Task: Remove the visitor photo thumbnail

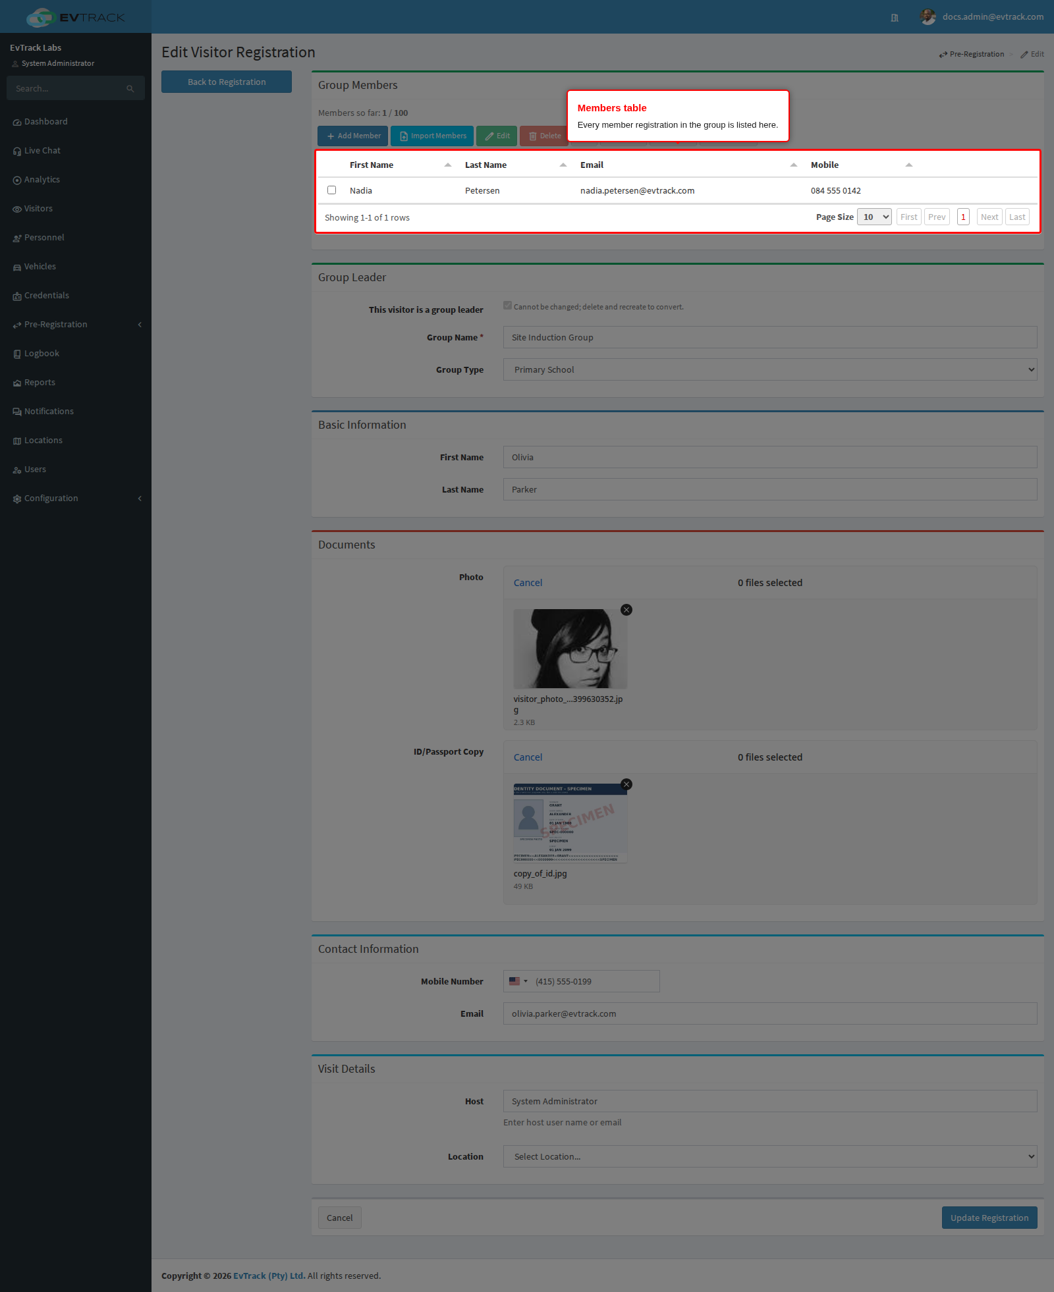Action: pos(626,610)
